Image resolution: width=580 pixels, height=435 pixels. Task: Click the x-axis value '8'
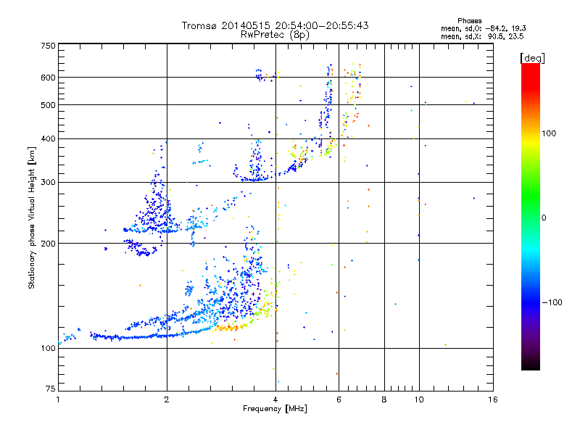tap(384, 399)
